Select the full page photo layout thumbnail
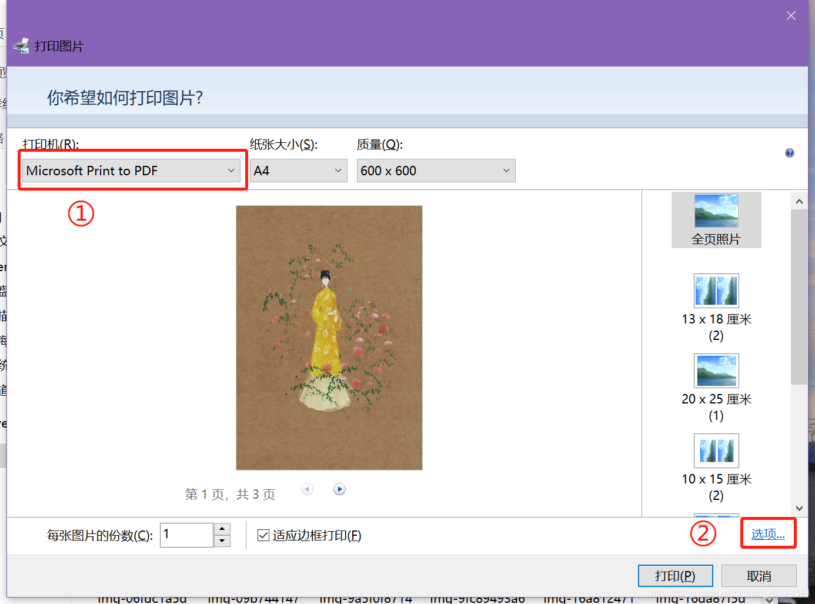Viewport: 815px width, 604px height. [716, 220]
